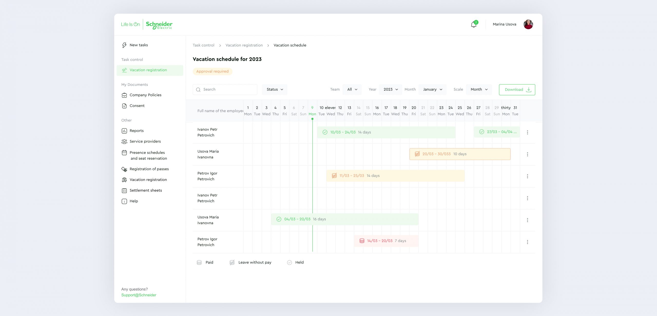Click the Registration of passes icon
This screenshot has height=316, width=657.
point(124,169)
